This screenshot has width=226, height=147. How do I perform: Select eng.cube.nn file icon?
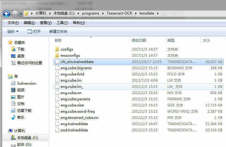(x=57, y=93)
